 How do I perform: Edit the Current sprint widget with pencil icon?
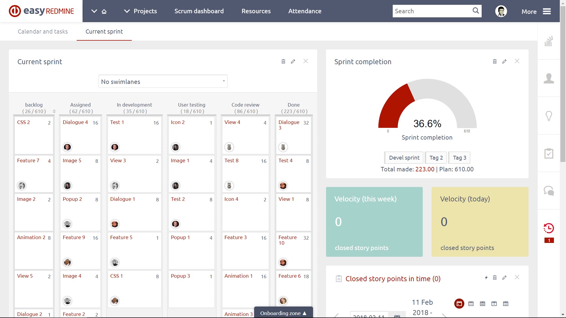tap(293, 61)
